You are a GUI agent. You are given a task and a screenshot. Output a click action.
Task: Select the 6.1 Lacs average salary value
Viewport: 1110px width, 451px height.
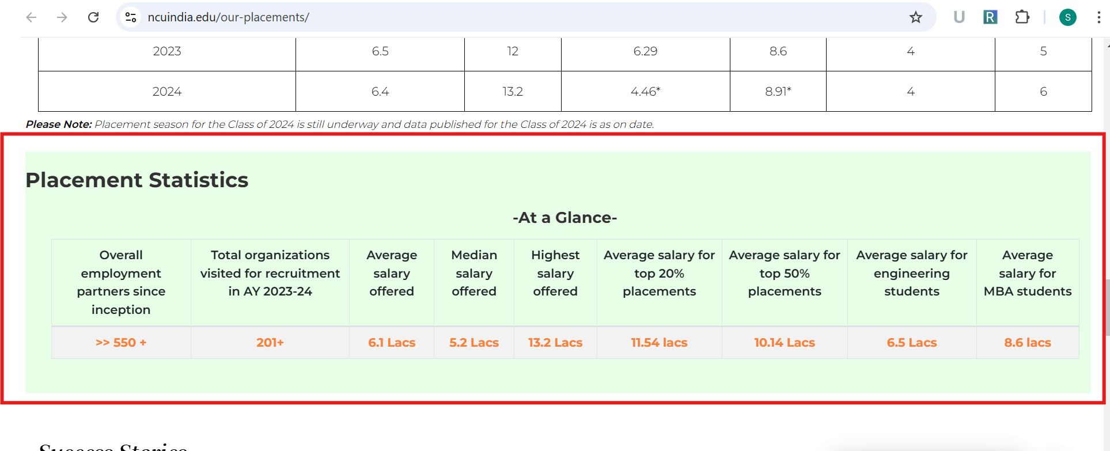click(392, 343)
